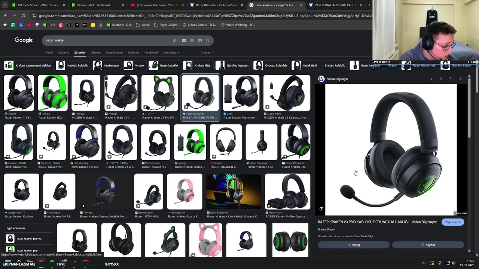
Task: Open the preview panel three-dot menu
Action: [x=451, y=79]
